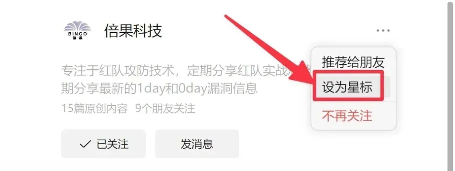Click the small 倍果 characters beneath BINGO
Viewport: 455px width, 171px height.
tap(78, 38)
